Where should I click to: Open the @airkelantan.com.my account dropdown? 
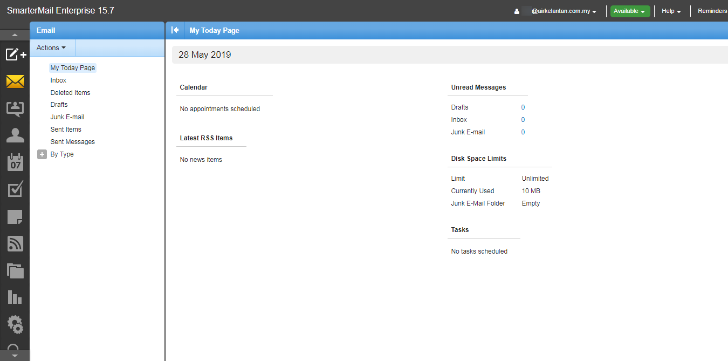(564, 11)
